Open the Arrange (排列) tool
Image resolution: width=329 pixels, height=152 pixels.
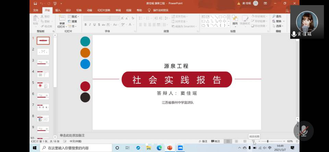[235, 20]
